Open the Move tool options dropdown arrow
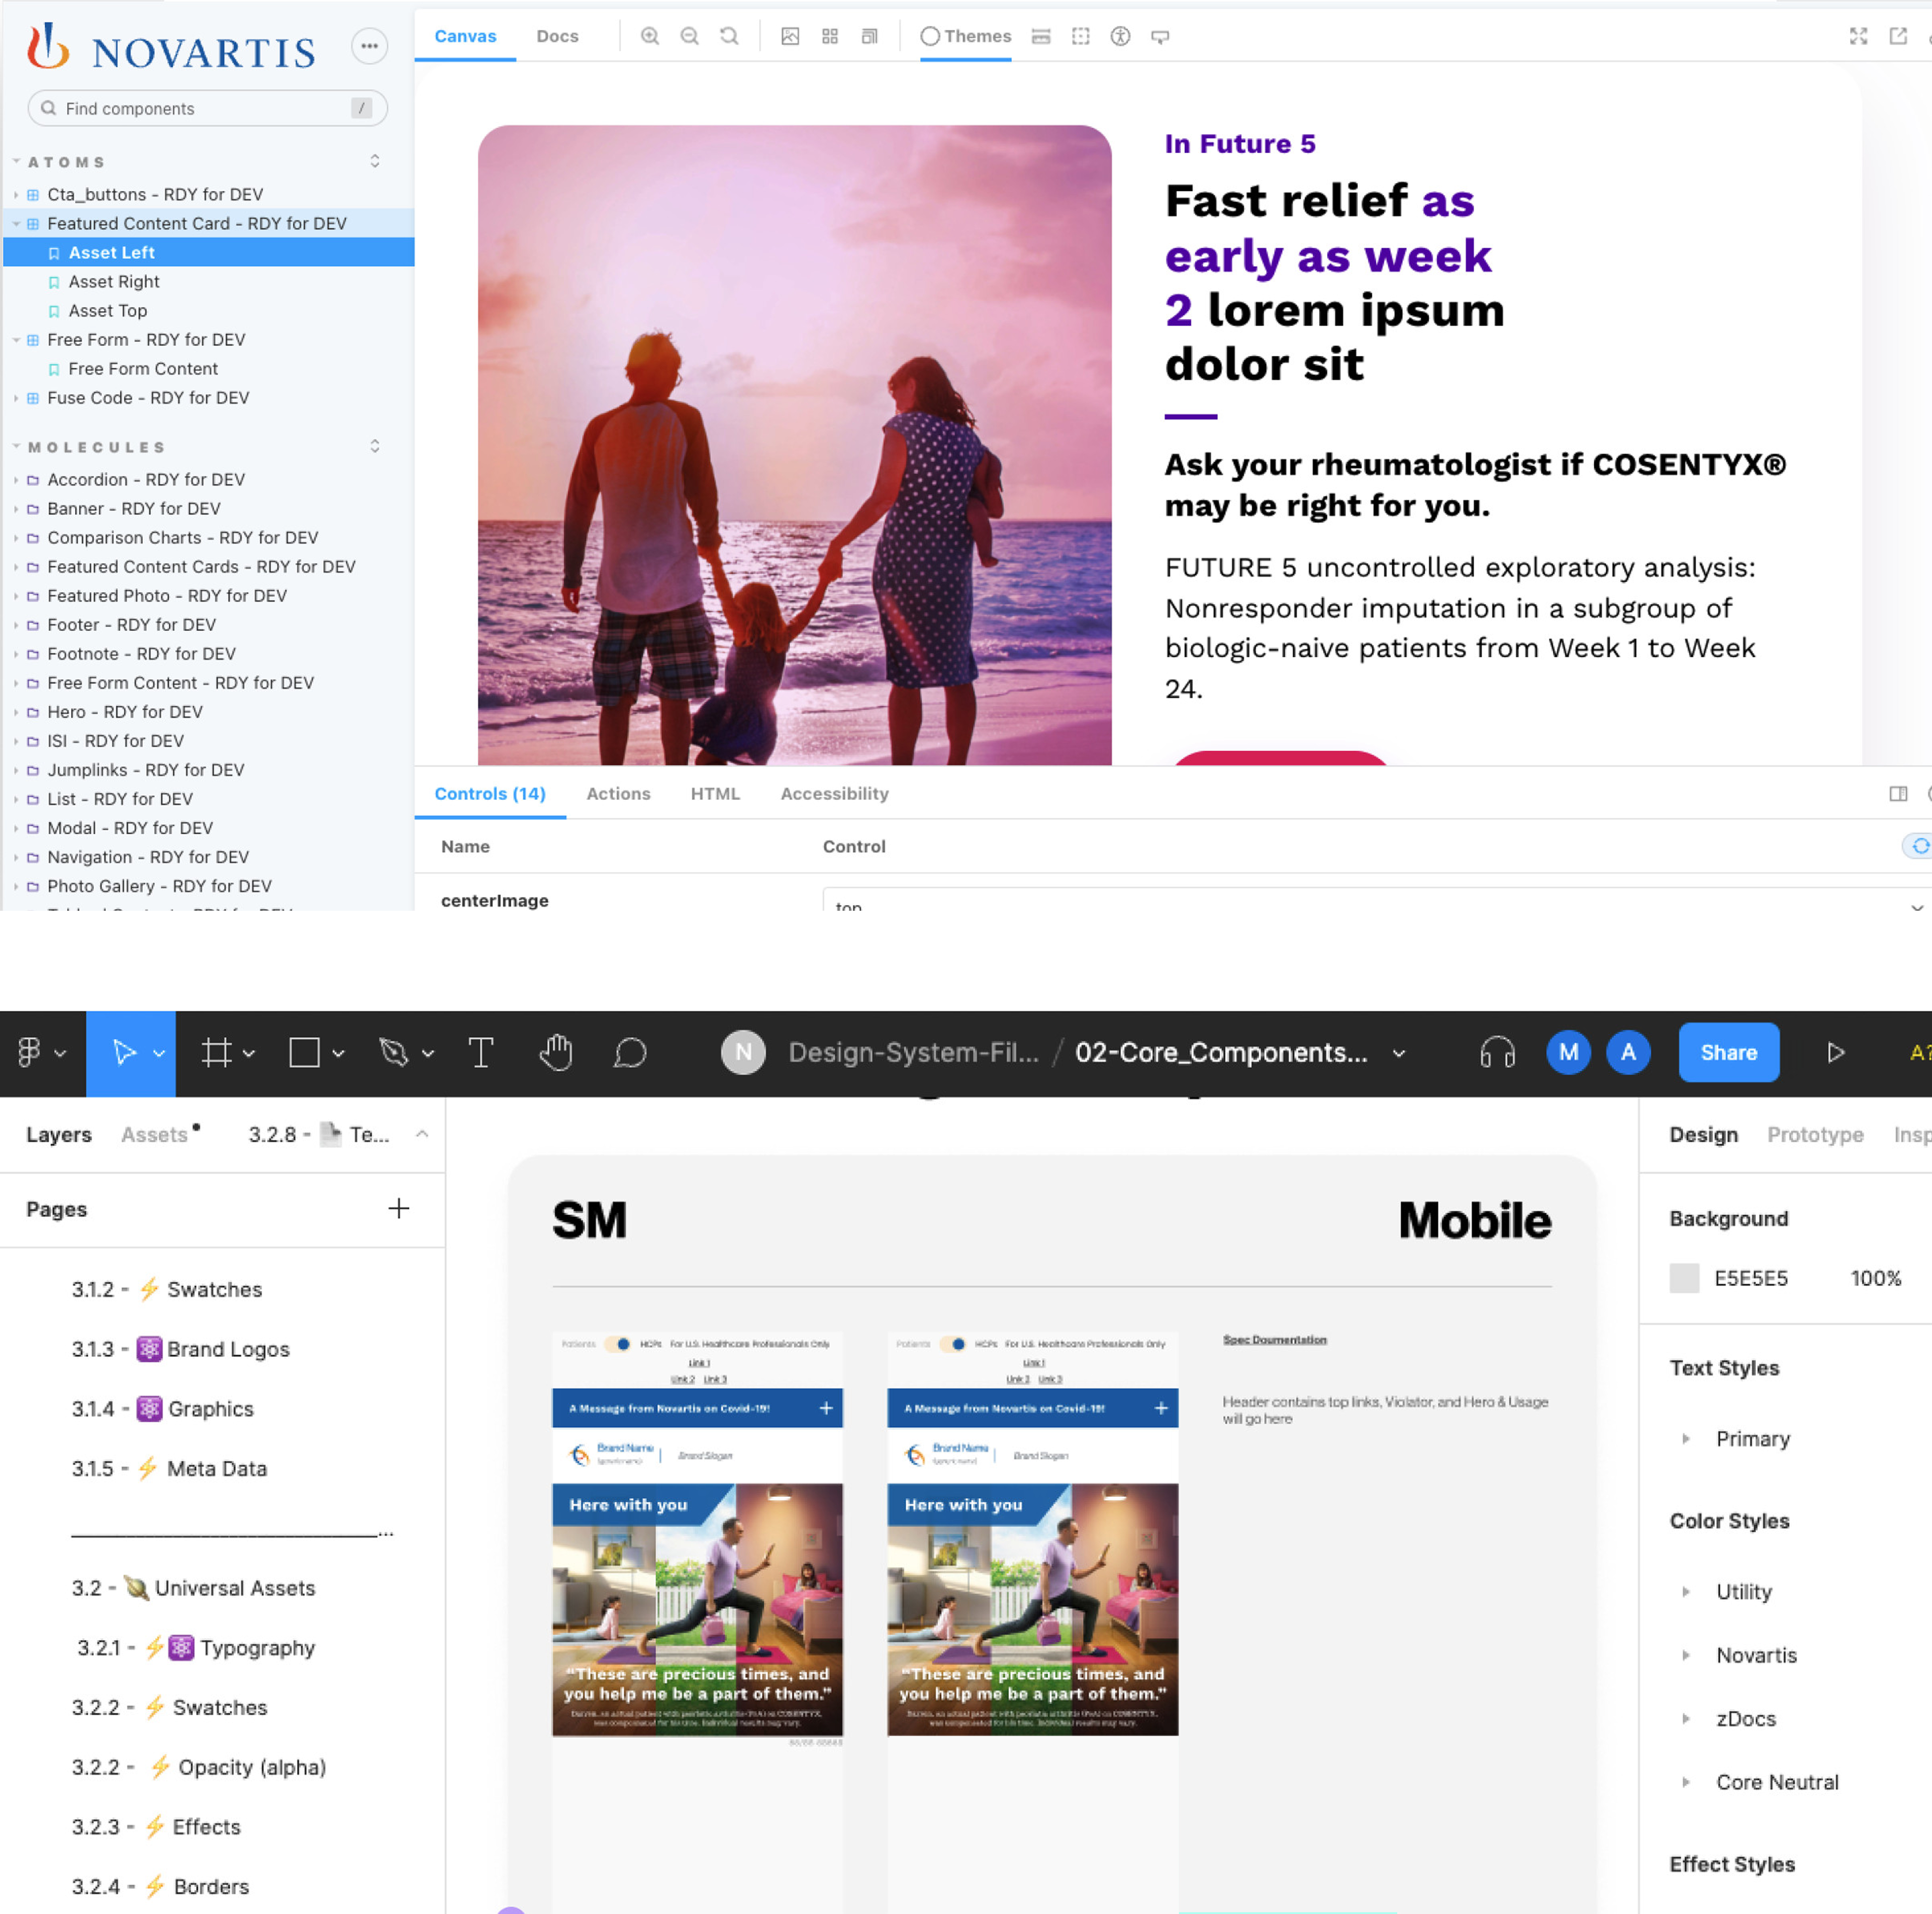 (x=159, y=1053)
